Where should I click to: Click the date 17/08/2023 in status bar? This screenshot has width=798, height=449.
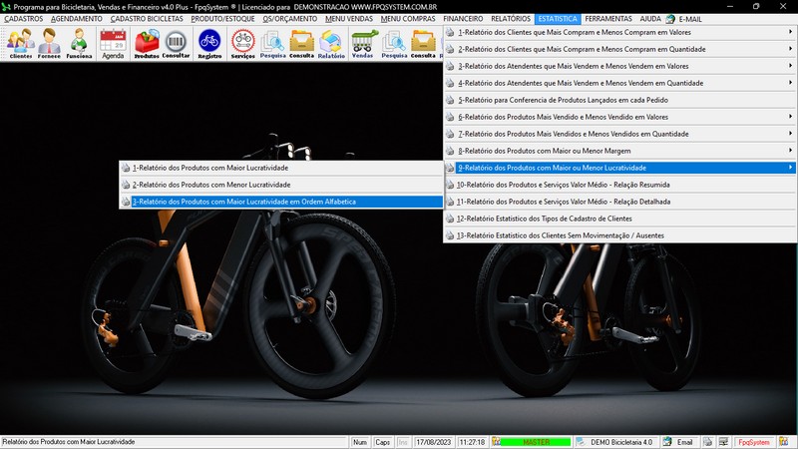pos(434,442)
